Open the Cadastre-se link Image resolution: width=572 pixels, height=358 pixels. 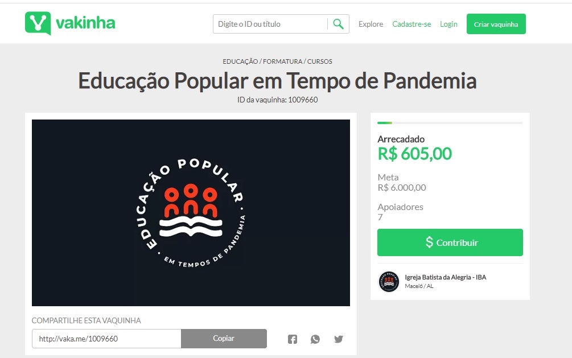tap(411, 24)
